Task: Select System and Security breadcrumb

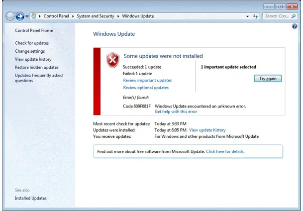Action: (x=96, y=16)
